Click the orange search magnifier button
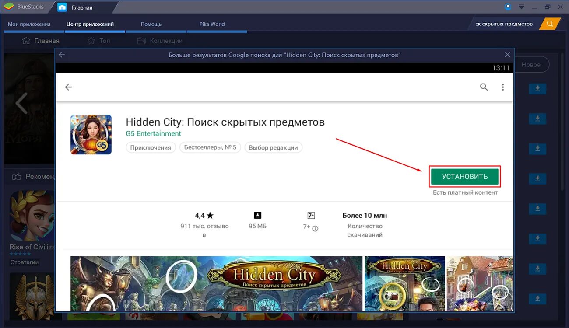 click(550, 24)
